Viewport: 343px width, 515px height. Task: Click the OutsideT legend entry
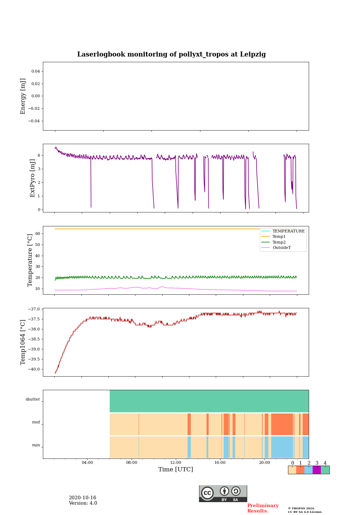pyautogui.click(x=281, y=247)
